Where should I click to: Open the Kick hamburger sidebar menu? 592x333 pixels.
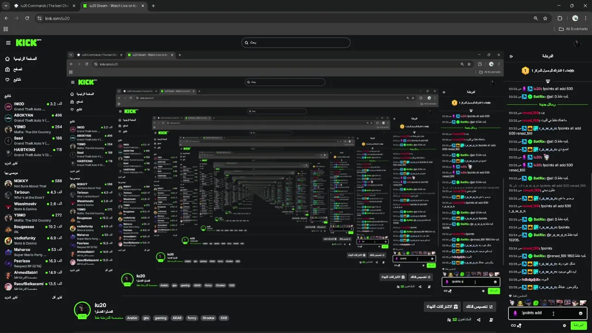[x=8, y=43]
